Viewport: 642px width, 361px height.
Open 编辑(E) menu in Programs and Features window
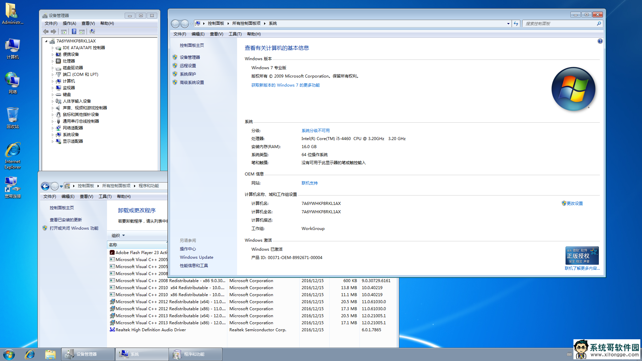click(x=68, y=197)
